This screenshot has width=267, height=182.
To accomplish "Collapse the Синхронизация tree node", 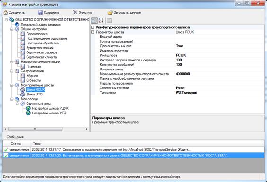I will [12, 71].
